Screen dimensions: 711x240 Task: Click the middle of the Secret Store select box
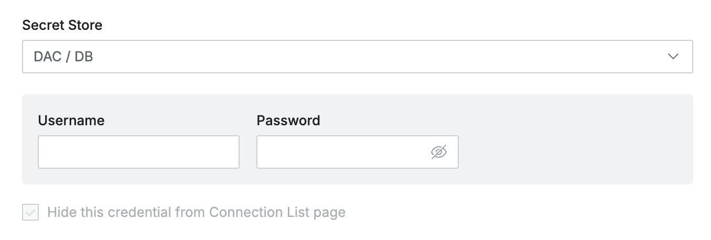(357, 57)
